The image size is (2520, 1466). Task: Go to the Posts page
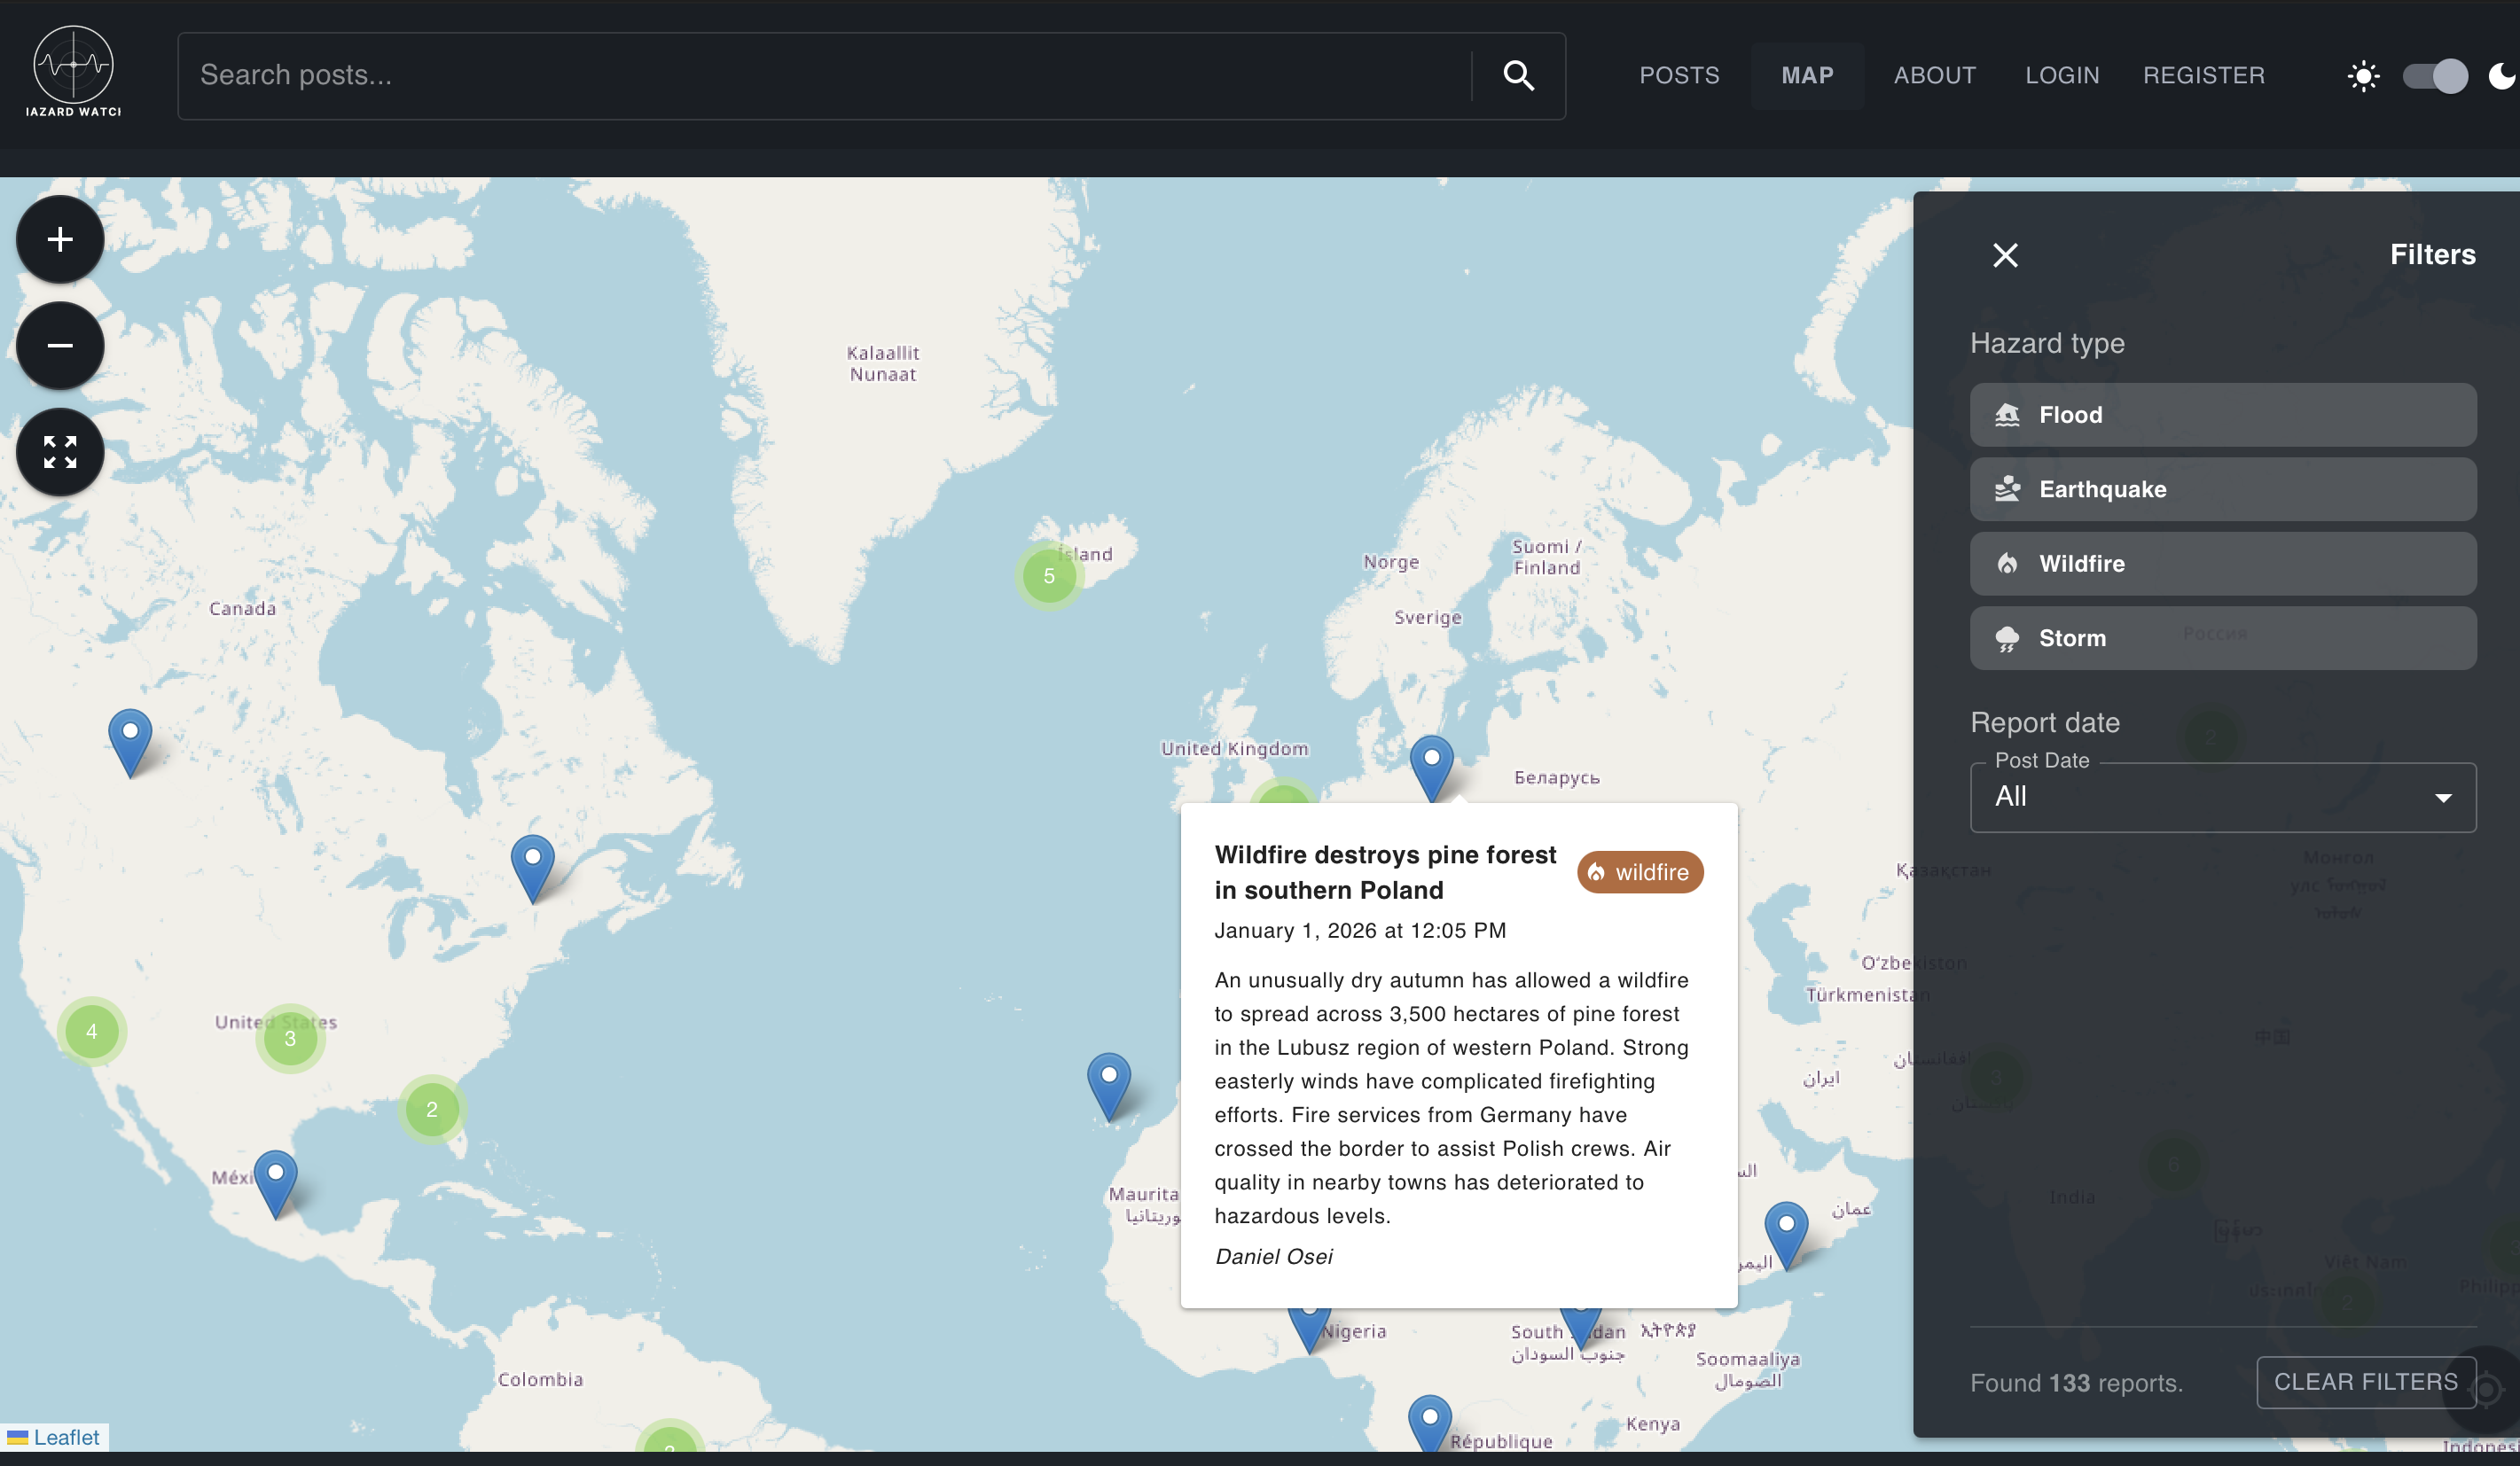pos(1679,76)
